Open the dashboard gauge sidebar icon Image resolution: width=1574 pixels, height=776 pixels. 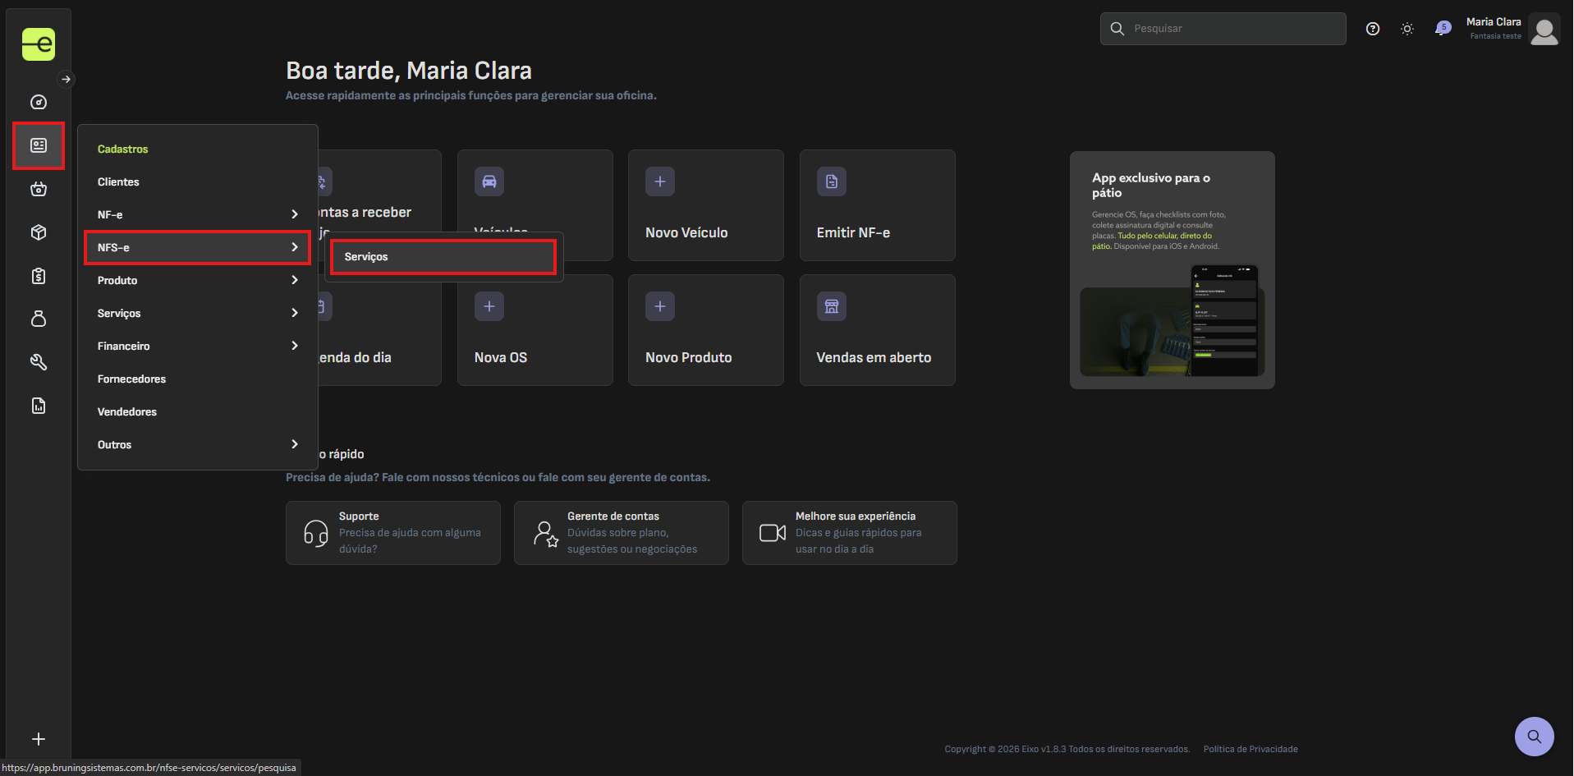click(39, 102)
